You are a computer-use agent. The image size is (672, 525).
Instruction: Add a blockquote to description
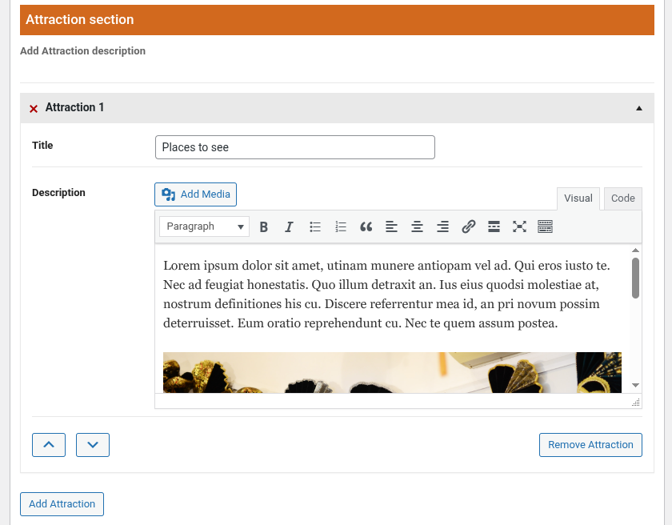366,227
